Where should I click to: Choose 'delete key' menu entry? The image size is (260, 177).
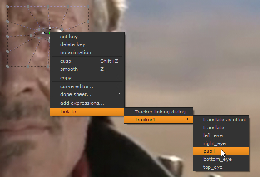point(72,44)
